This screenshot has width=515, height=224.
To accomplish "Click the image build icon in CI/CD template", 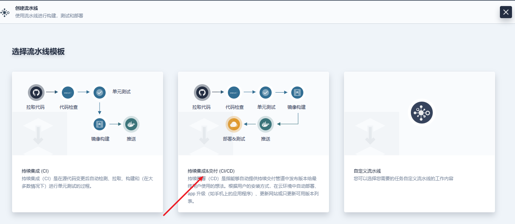I will point(297,92).
